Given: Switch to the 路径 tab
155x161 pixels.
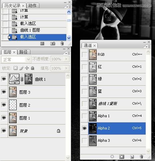Looking at the screenshot, I should (x=23, y=52).
